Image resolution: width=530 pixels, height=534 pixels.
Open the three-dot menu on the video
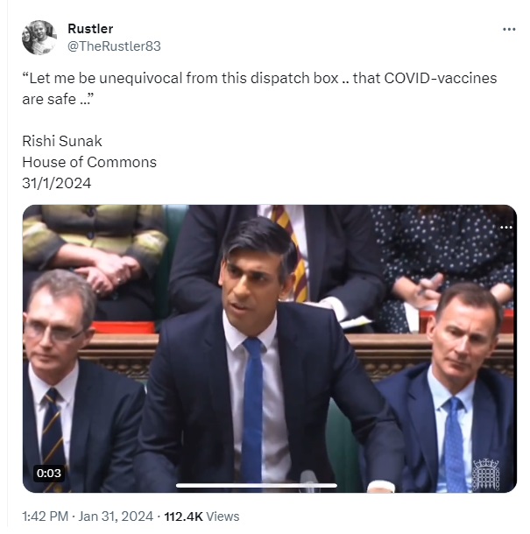(x=506, y=227)
